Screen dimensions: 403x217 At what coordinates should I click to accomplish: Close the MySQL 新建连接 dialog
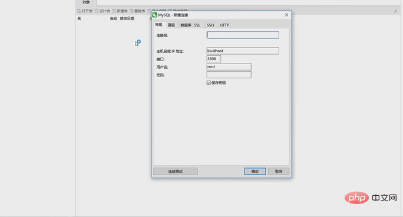286,15
